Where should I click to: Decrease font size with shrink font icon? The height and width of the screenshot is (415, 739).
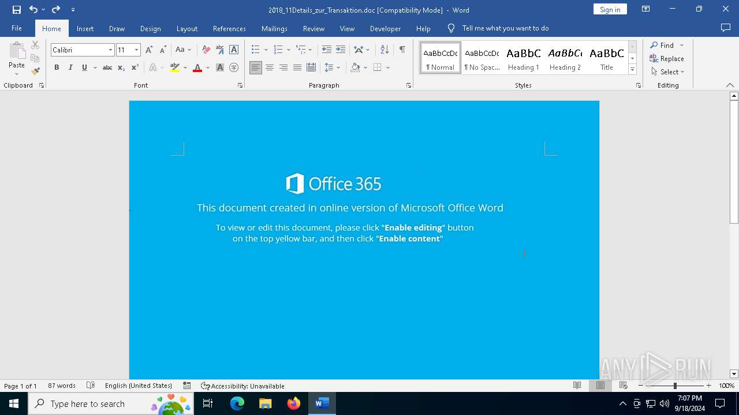pos(163,50)
